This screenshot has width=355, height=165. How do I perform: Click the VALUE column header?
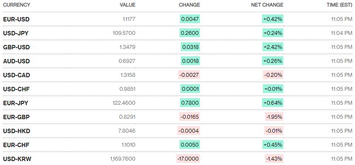(x=128, y=5)
